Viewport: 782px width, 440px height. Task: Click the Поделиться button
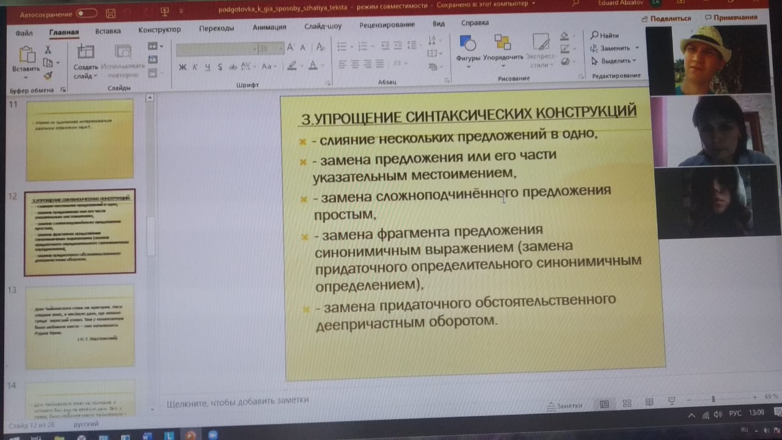(667, 19)
